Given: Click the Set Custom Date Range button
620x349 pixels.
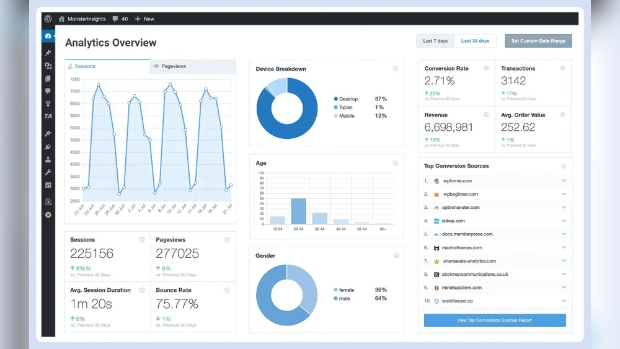Looking at the screenshot, I should (x=538, y=41).
